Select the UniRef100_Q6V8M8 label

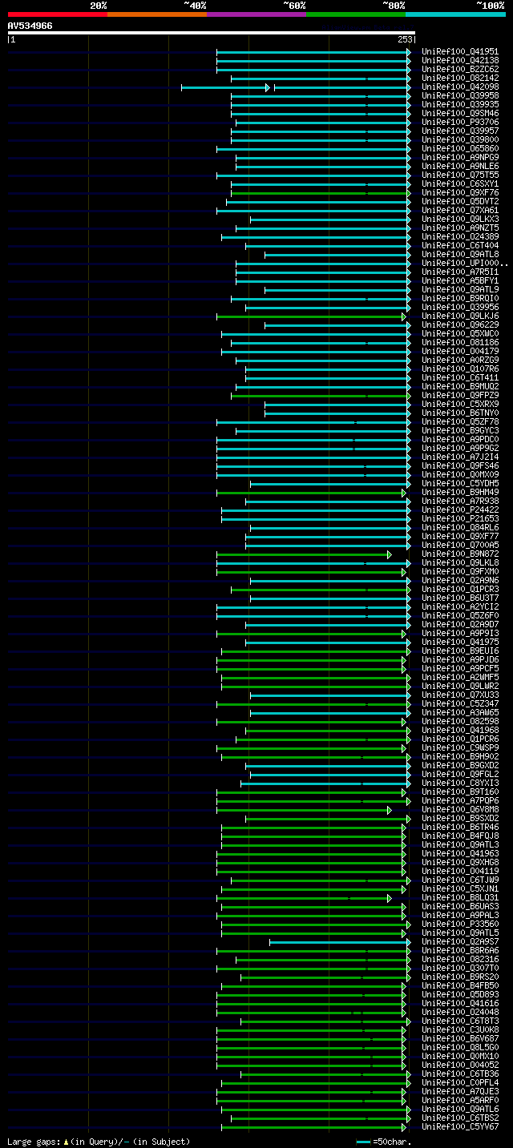click(460, 810)
